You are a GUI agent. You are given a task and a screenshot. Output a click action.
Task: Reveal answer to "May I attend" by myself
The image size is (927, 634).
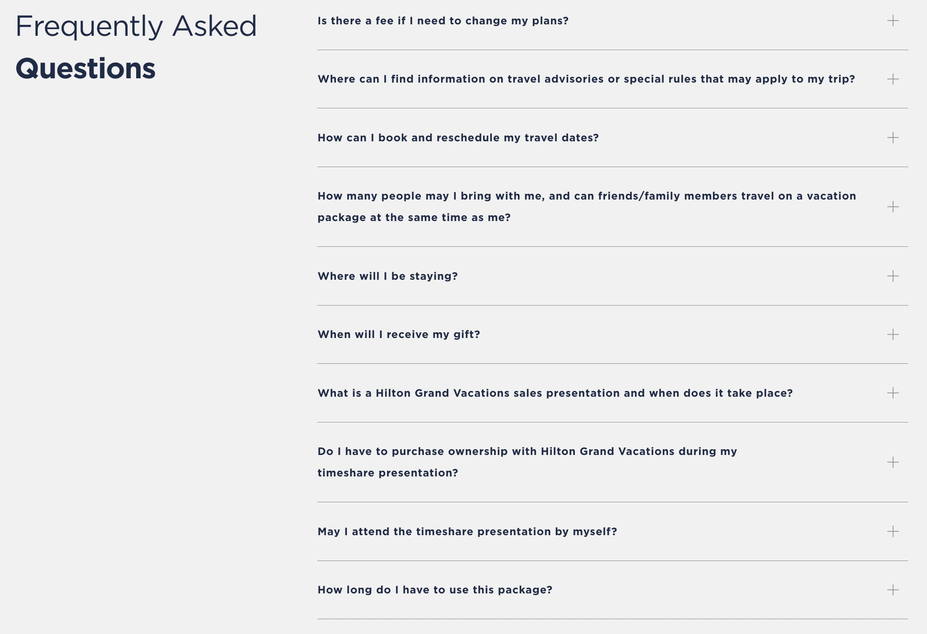coord(467,532)
